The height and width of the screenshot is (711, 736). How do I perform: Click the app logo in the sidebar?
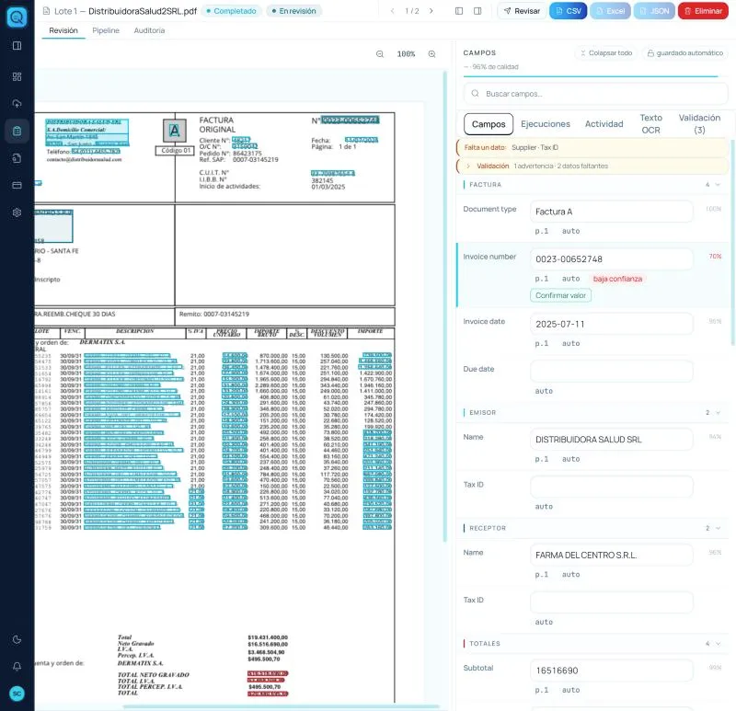[x=17, y=17]
